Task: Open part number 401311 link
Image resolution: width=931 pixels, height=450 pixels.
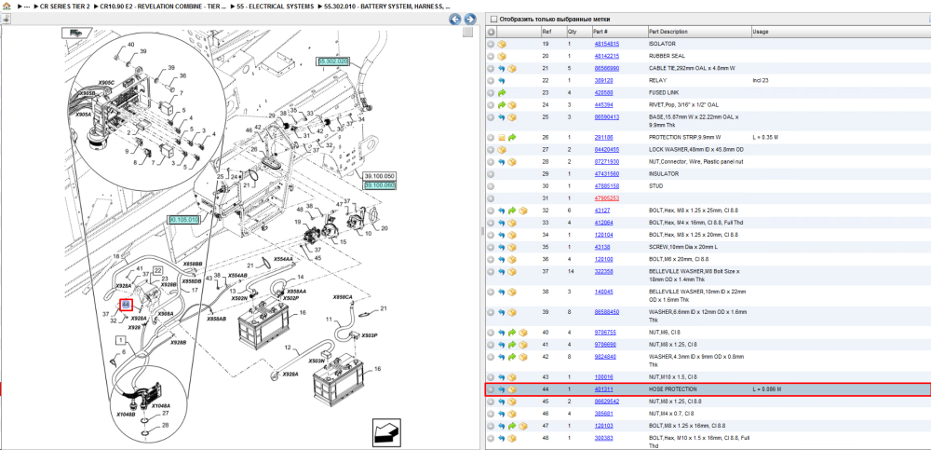Action: 603,389
